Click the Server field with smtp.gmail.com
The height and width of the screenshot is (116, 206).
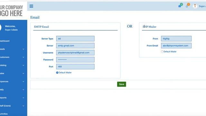(75, 46)
